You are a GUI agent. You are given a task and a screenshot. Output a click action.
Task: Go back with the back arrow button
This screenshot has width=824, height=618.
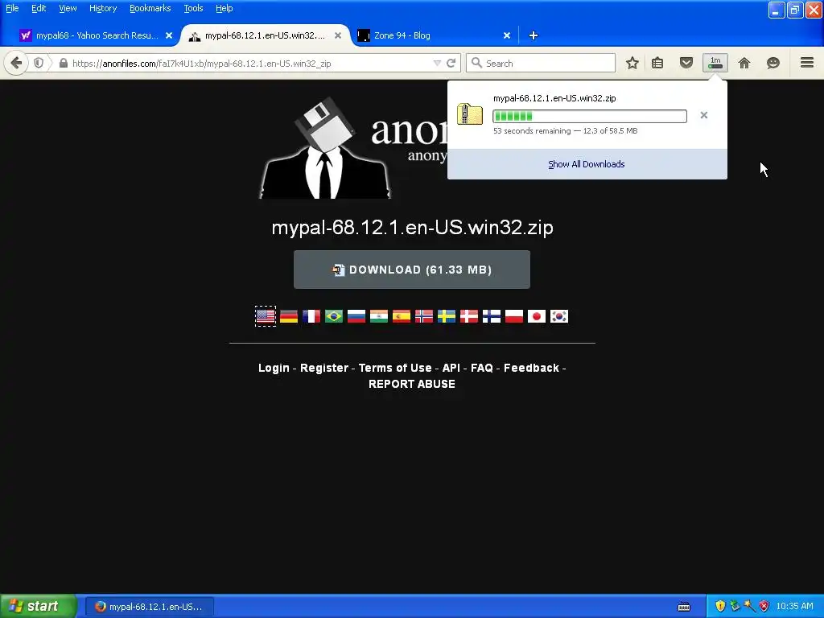click(x=16, y=63)
